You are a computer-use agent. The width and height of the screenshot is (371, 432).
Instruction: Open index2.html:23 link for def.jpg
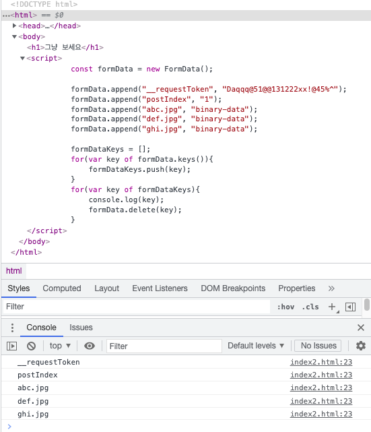[321, 401]
